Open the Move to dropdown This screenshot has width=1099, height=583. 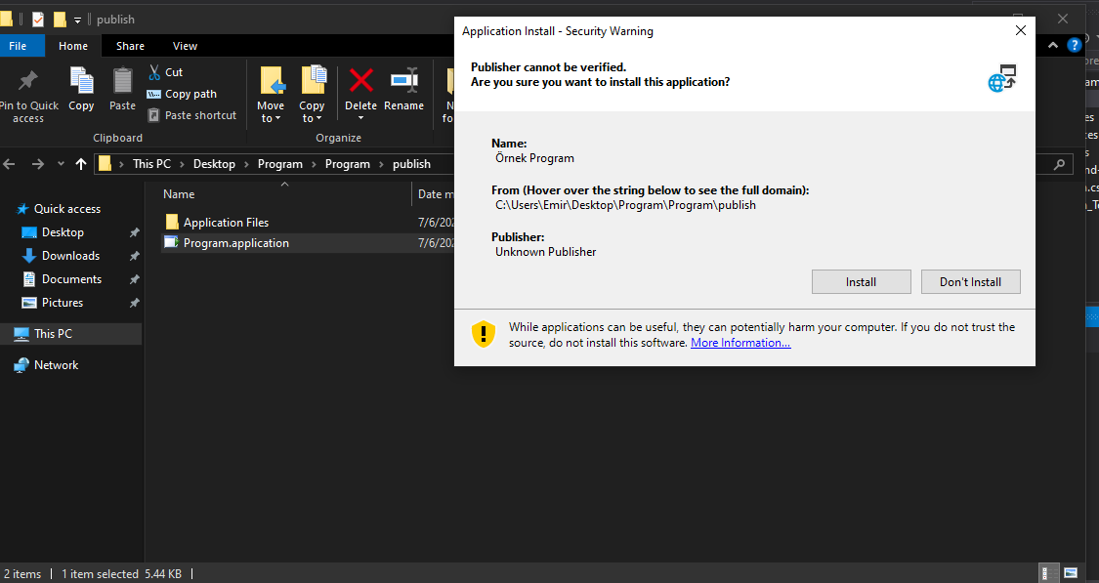tap(271, 111)
